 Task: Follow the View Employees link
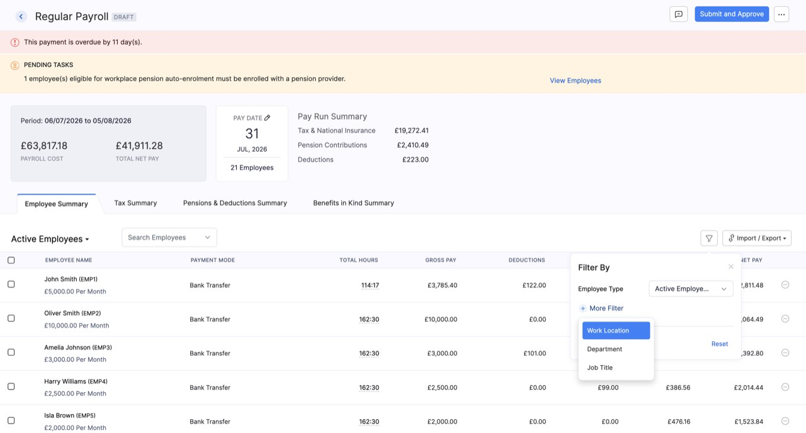tap(576, 81)
